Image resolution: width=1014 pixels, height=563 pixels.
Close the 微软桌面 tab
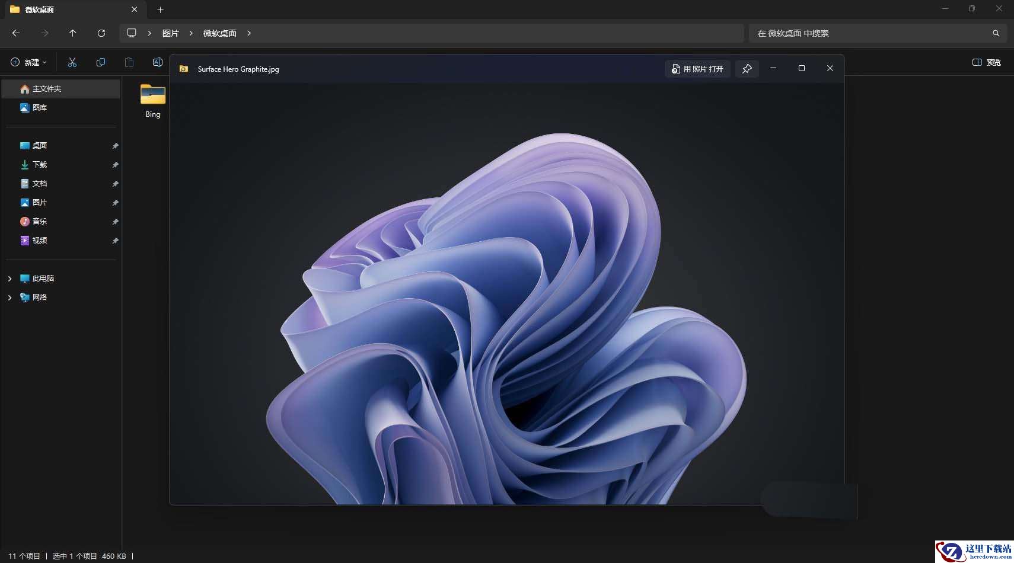click(x=135, y=9)
